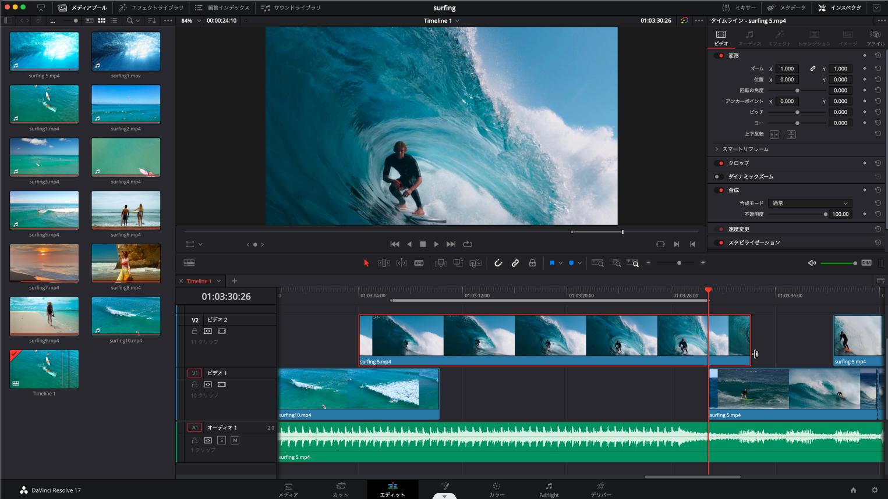Switch to the カラー page
Viewport: 888px width, 499px height.
pos(497,490)
